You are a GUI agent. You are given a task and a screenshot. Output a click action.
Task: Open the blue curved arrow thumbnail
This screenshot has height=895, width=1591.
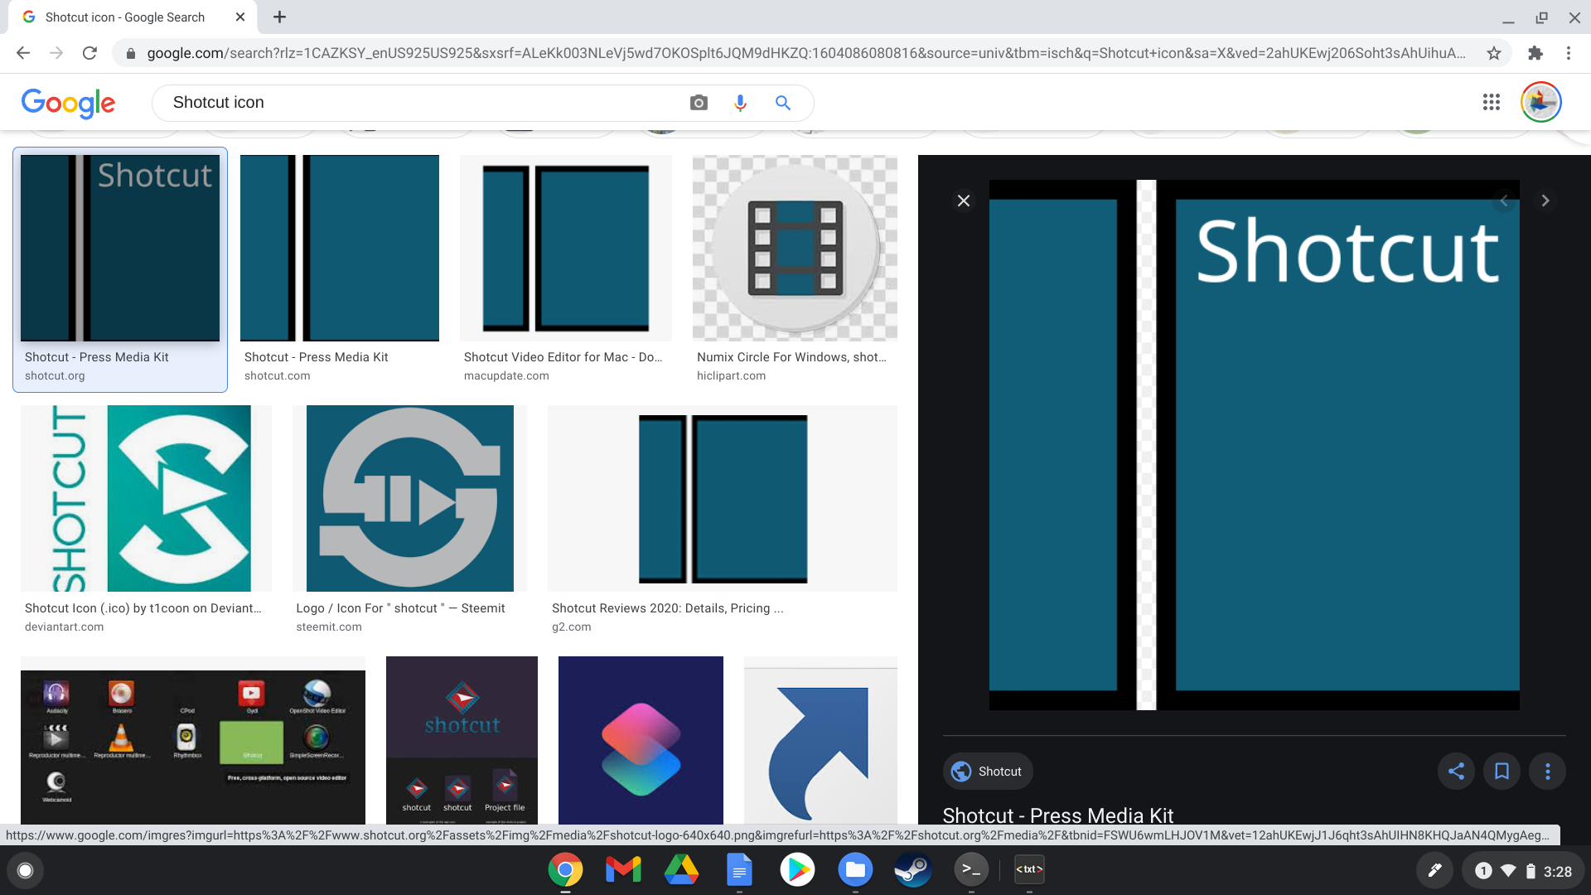tap(820, 740)
